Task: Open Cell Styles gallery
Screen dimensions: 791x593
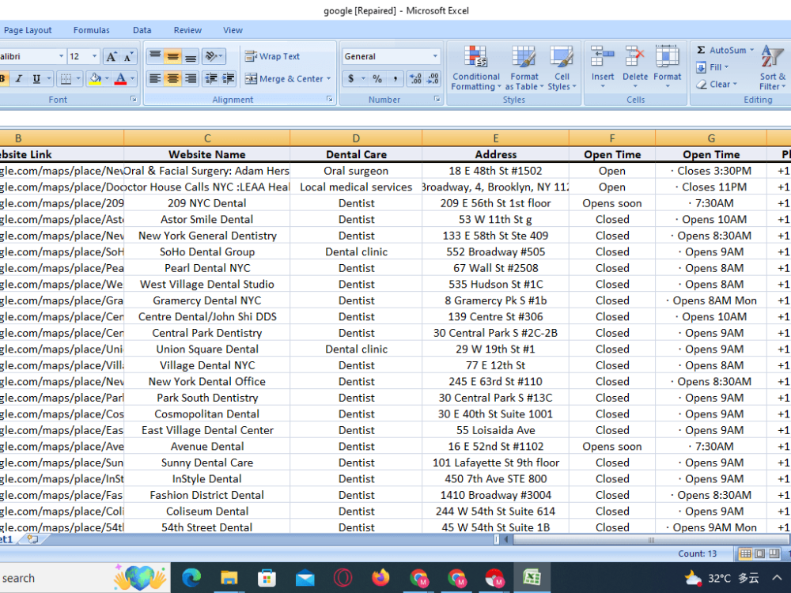Action: click(562, 68)
